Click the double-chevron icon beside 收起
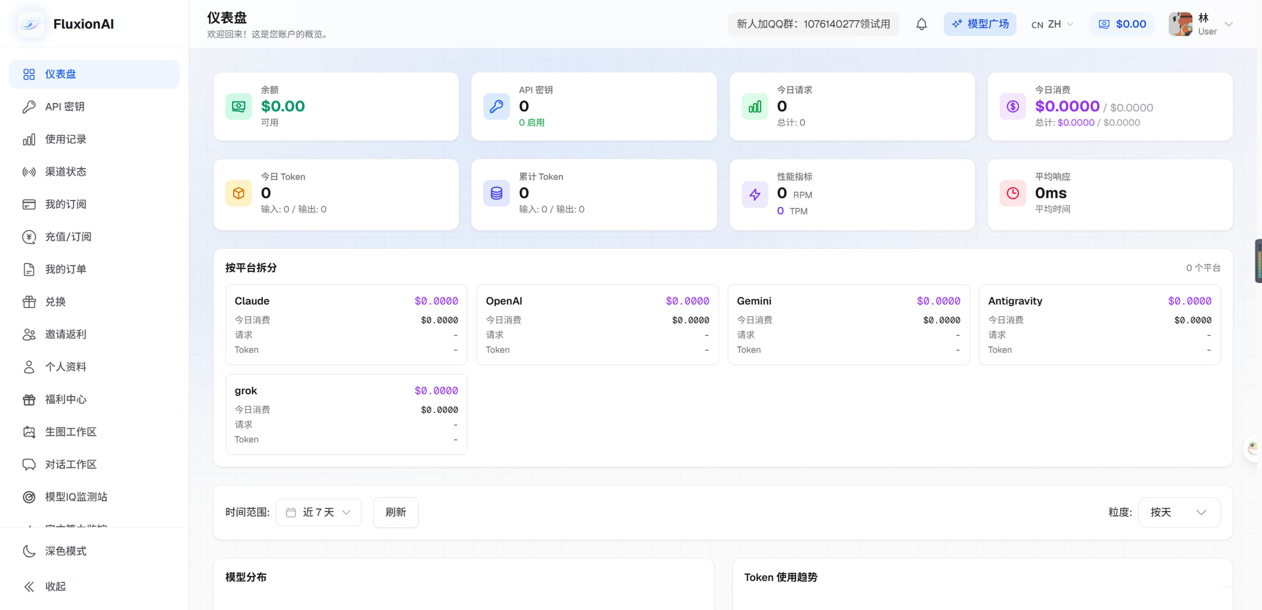The image size is (1262, 610). [x=29, y=586]
